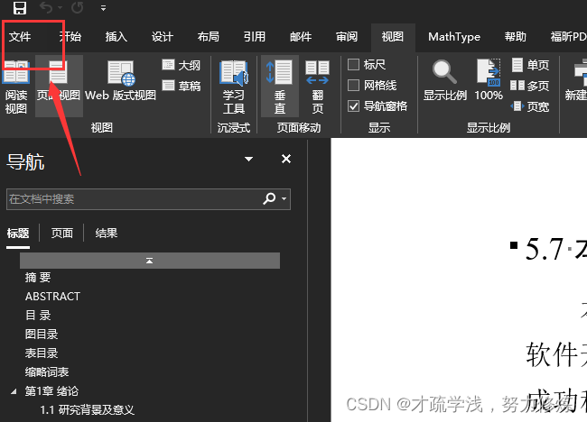
Task: Open the Customize Quick Access Toolbar dropdown
Action: 103,8
